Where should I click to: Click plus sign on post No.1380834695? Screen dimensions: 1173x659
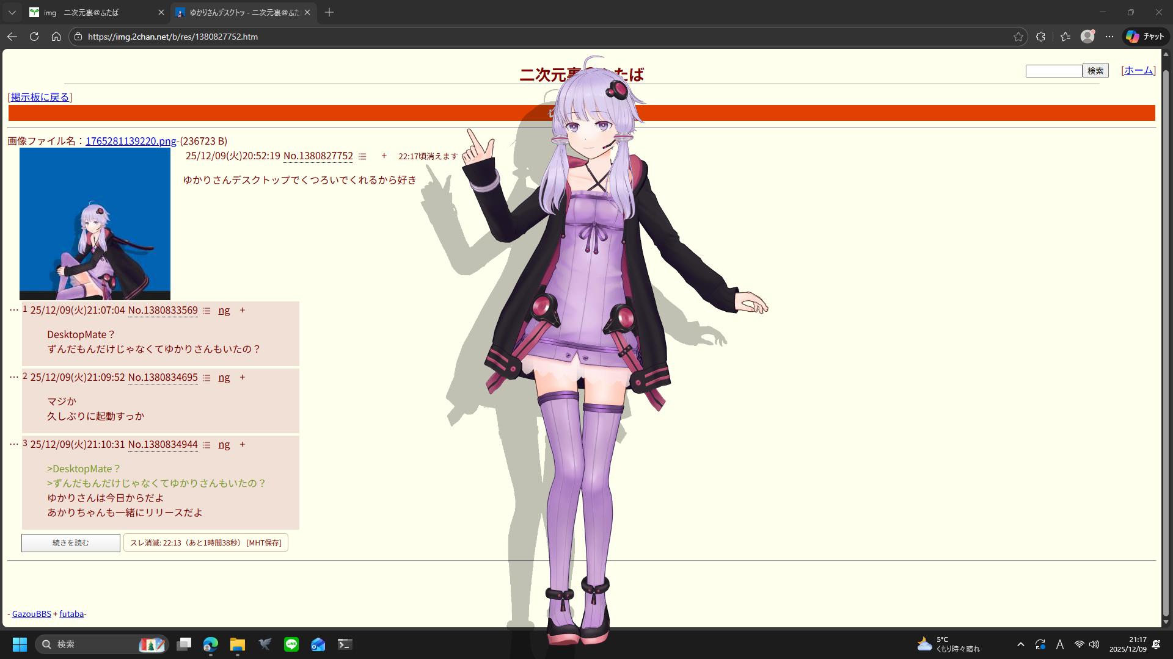pyautogui.click(x=242, y=377)
